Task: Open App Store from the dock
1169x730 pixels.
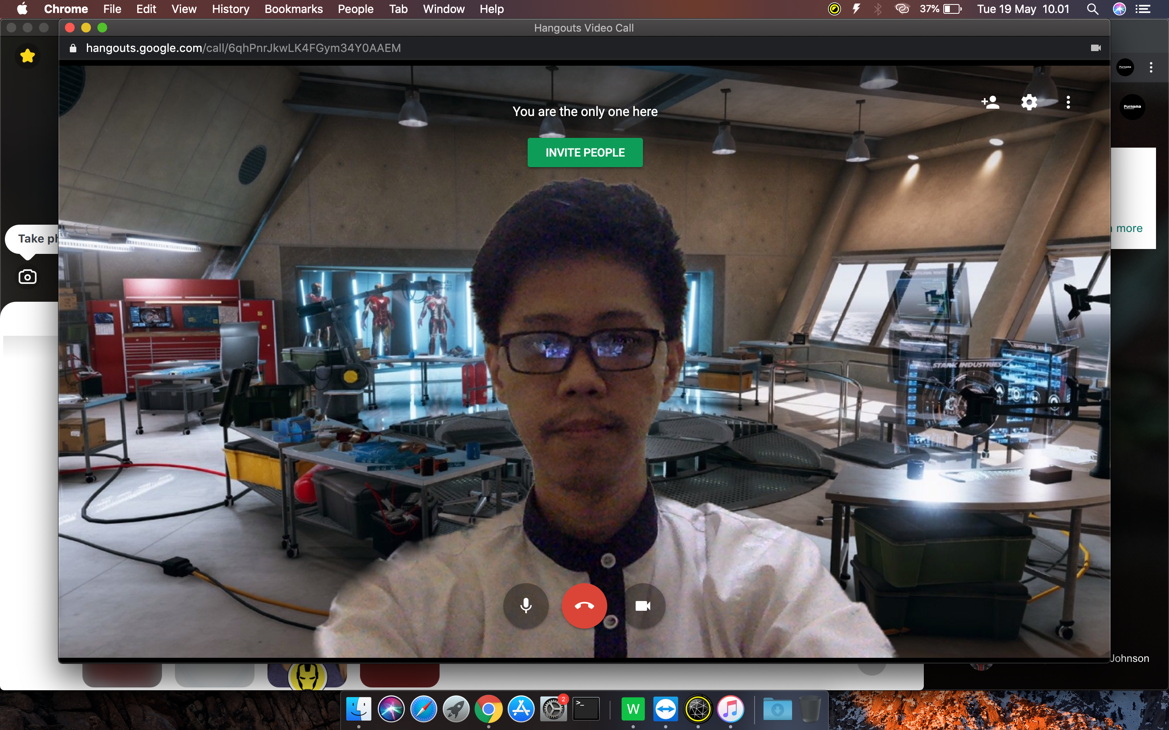Action: (x=521, y=709)
